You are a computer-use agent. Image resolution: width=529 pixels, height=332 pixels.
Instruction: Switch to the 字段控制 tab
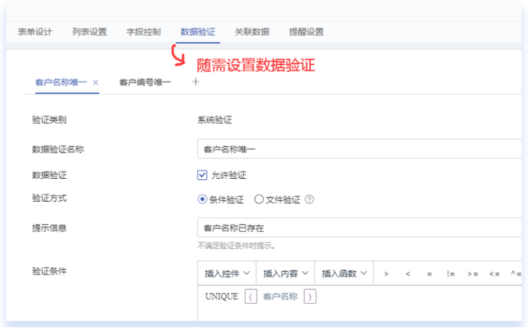(143, 32)
